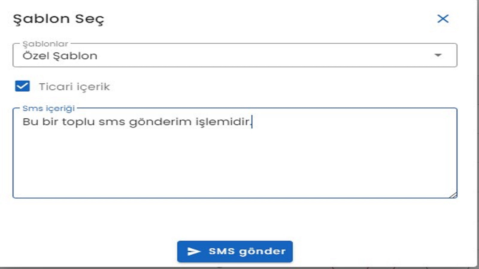479x269 pixels.
Task: Click the SMS gönder label text
Action: pyautogui.click(x=247, y=251)
